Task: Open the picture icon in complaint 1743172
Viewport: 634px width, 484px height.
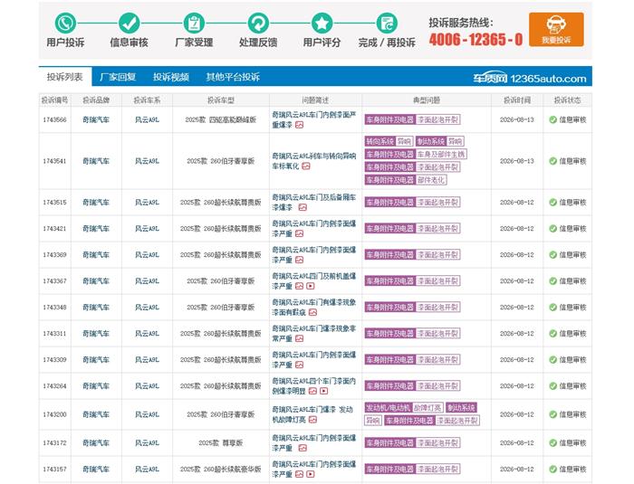Action: [303, 448]
